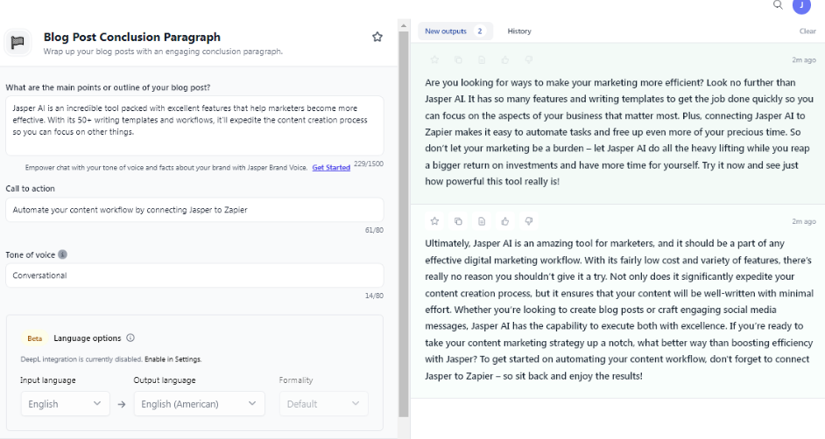Thumbs up the first output "Are you looking"

point(505,59)
